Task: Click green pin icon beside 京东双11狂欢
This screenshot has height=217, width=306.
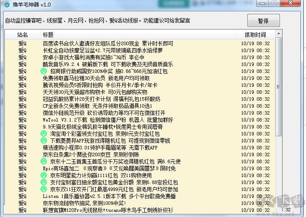Action: pos(43,189)
